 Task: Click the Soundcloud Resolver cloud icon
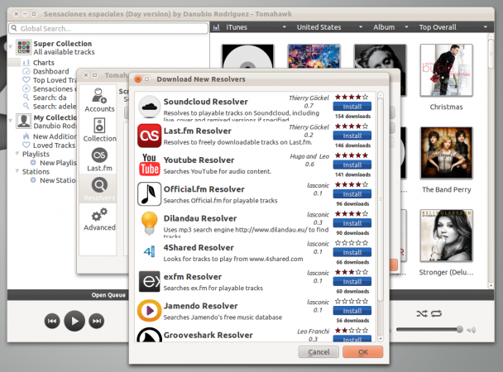click(x=149, y=107)
